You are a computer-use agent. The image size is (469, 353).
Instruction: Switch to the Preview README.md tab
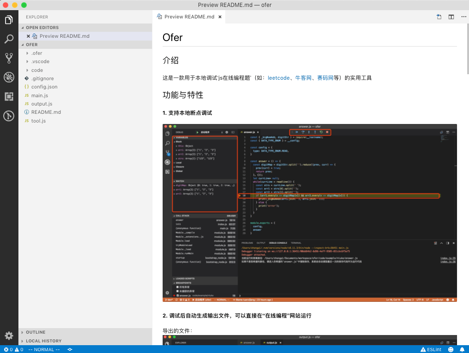pyautogui.click(x=189, y=17)
